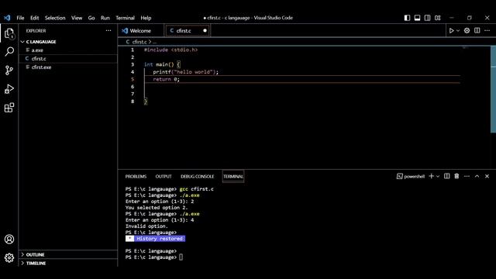The image size is (496, 279).
Task: Open the Selection menu
Action: coord(55,18)
